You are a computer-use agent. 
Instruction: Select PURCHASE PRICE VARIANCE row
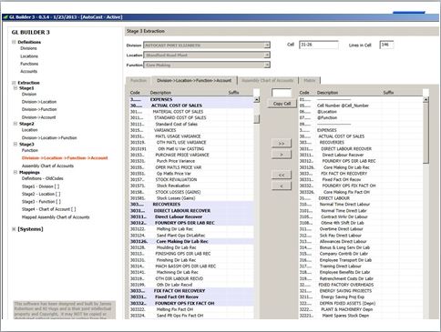click(x=191, y=155)
